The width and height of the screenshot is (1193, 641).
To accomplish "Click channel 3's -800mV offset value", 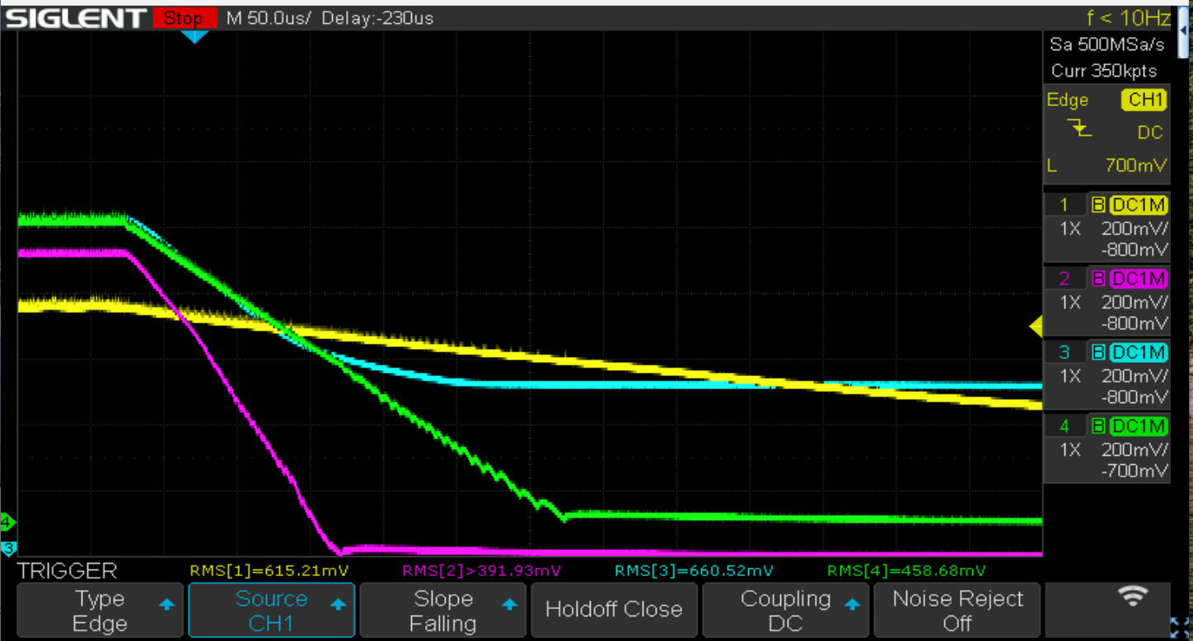I will pyautogui.click(x=1135, y=397).
